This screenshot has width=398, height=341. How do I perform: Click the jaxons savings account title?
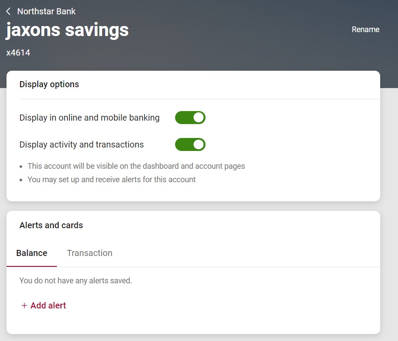click(67, 30)
